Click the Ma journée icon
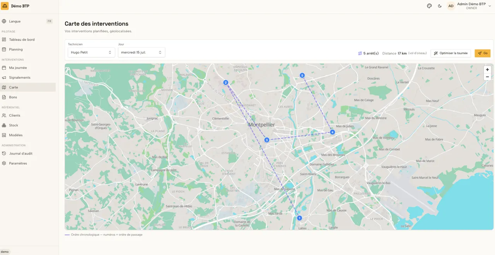495x255 pixels. click(x=4, y=68)
